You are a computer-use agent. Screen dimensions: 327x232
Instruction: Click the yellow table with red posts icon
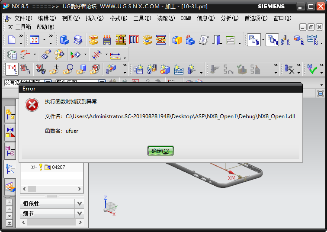click(x=107, y=40)
